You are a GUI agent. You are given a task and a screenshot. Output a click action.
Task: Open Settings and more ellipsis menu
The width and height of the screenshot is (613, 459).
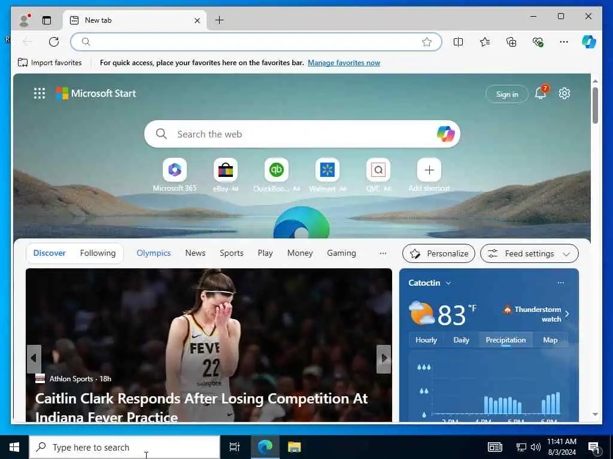tap(564, 42)
